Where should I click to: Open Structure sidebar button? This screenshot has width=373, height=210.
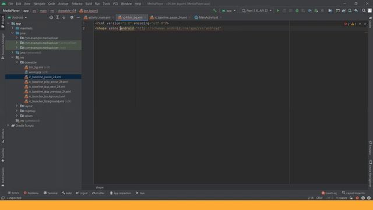tap(3, 136)
